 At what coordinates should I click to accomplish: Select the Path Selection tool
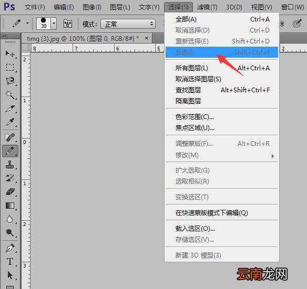(x=10, y=275)
